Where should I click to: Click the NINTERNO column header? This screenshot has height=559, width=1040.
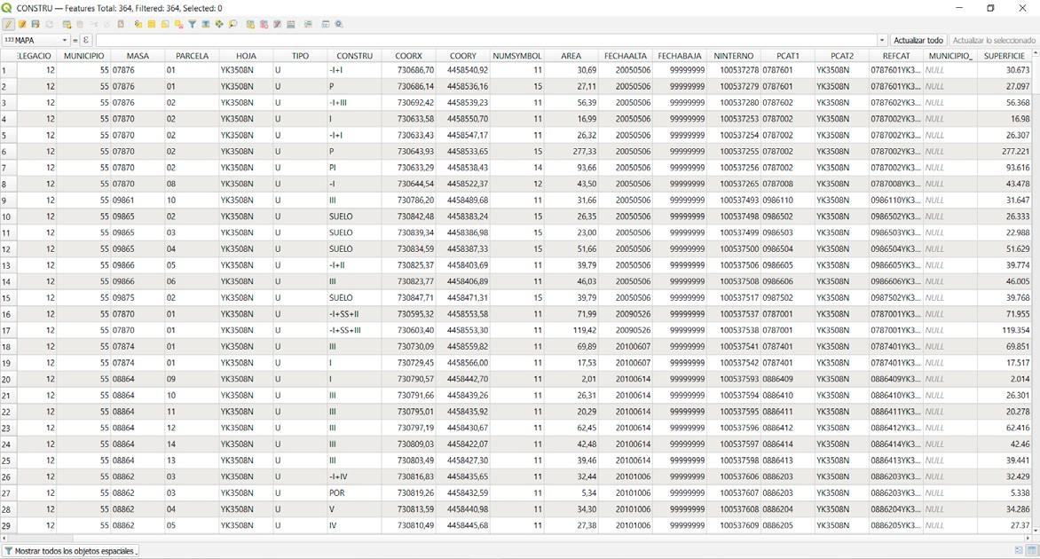point(734,56)
